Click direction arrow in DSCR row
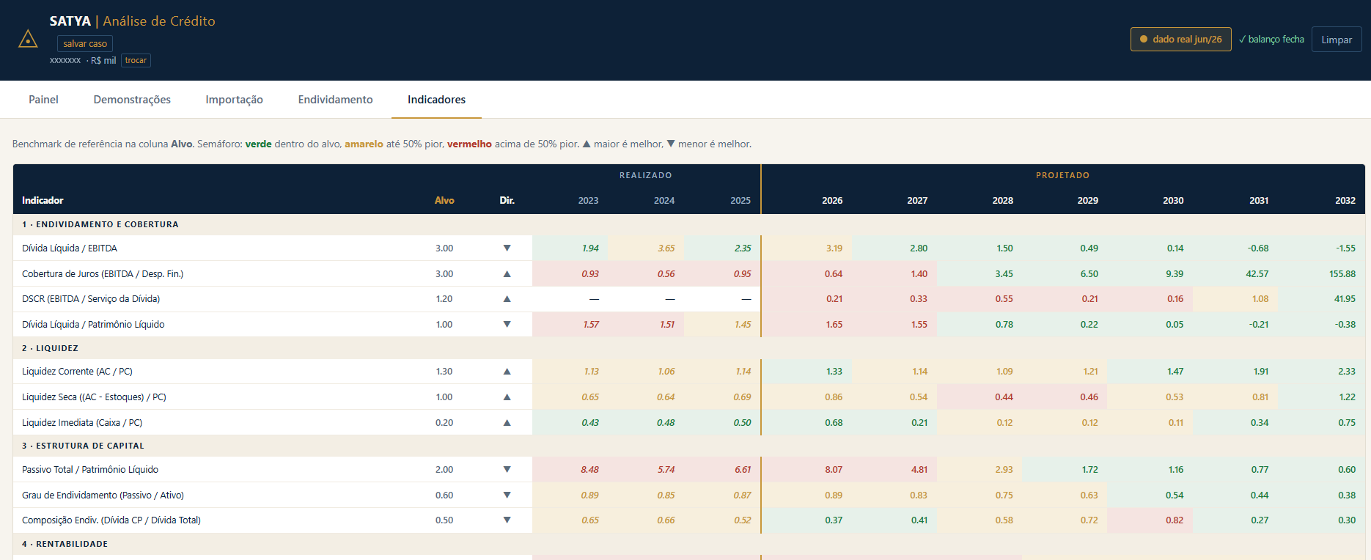Image resolution: width=1371 pixels, height=560 pixels. (x=507, y=299)
